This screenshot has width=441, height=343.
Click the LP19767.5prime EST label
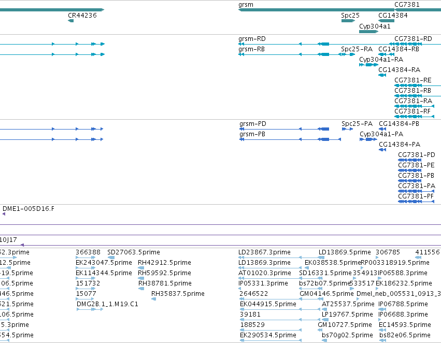click(x=347, y=315)
